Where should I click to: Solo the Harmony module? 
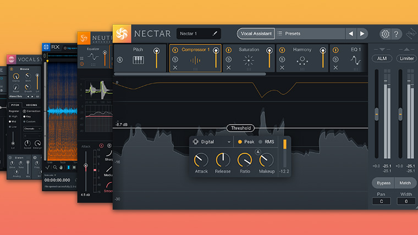click(x=282, y=59)
